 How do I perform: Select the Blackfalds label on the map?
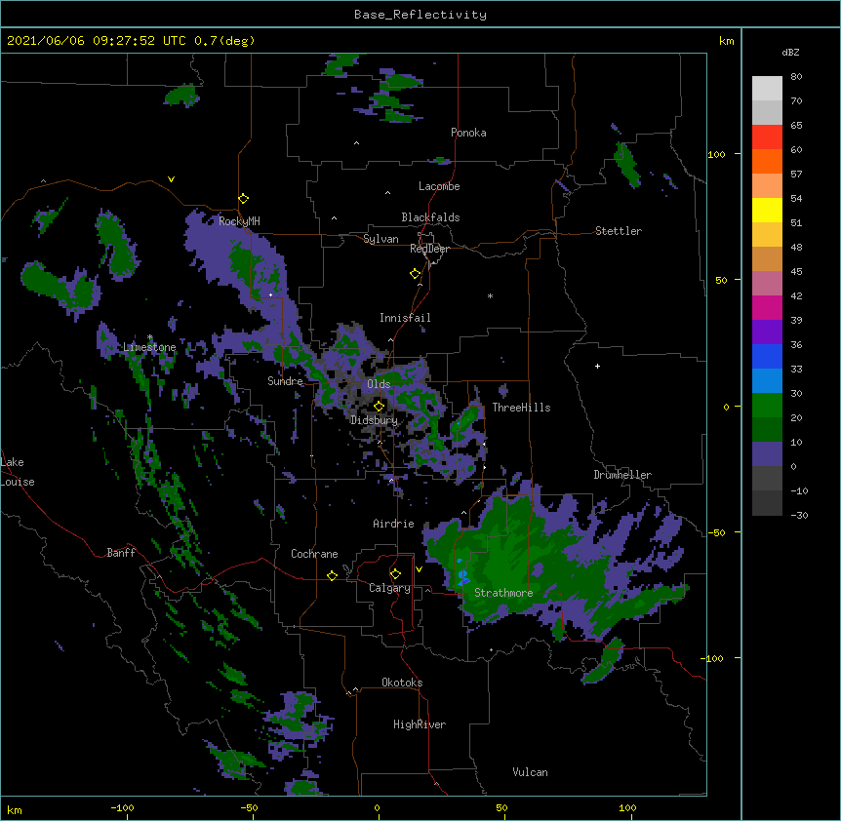coord(430,217)
